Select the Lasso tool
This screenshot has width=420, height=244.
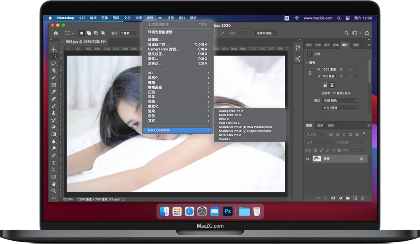tap(54, 64)
